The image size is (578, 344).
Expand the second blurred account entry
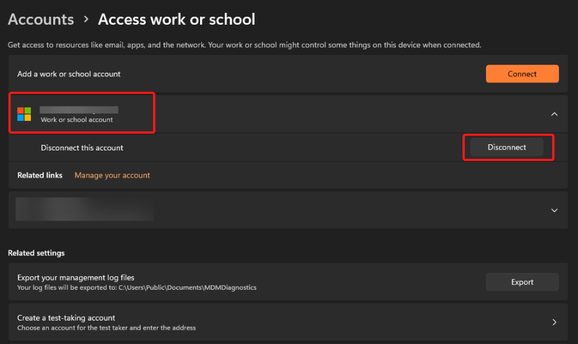coord(554,210)
